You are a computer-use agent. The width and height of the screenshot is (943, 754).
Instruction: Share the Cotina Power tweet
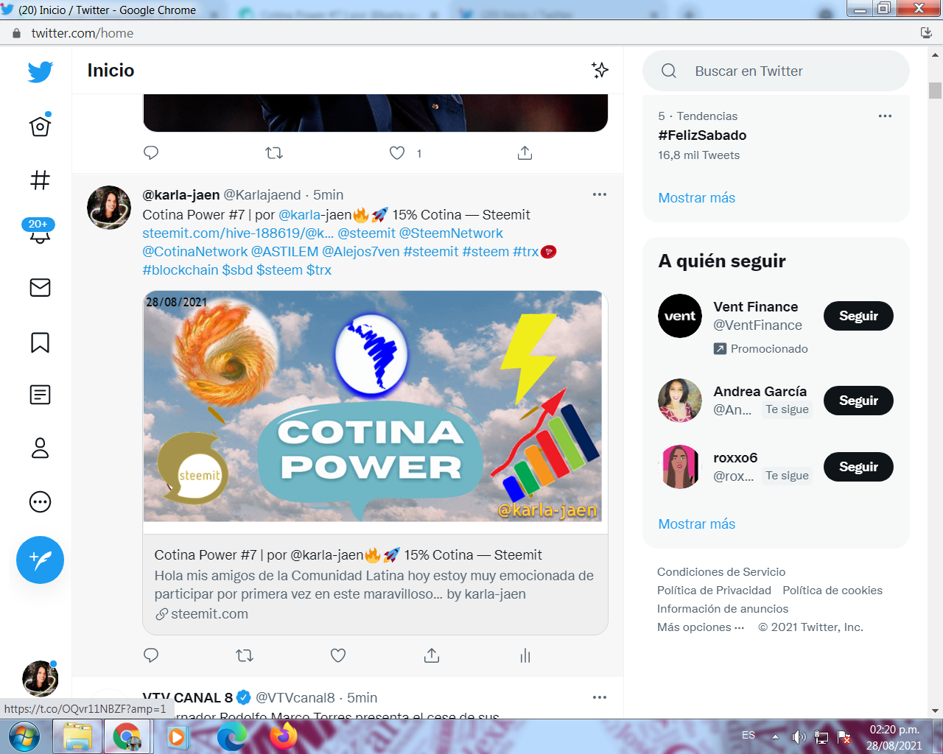click(432, 655)
